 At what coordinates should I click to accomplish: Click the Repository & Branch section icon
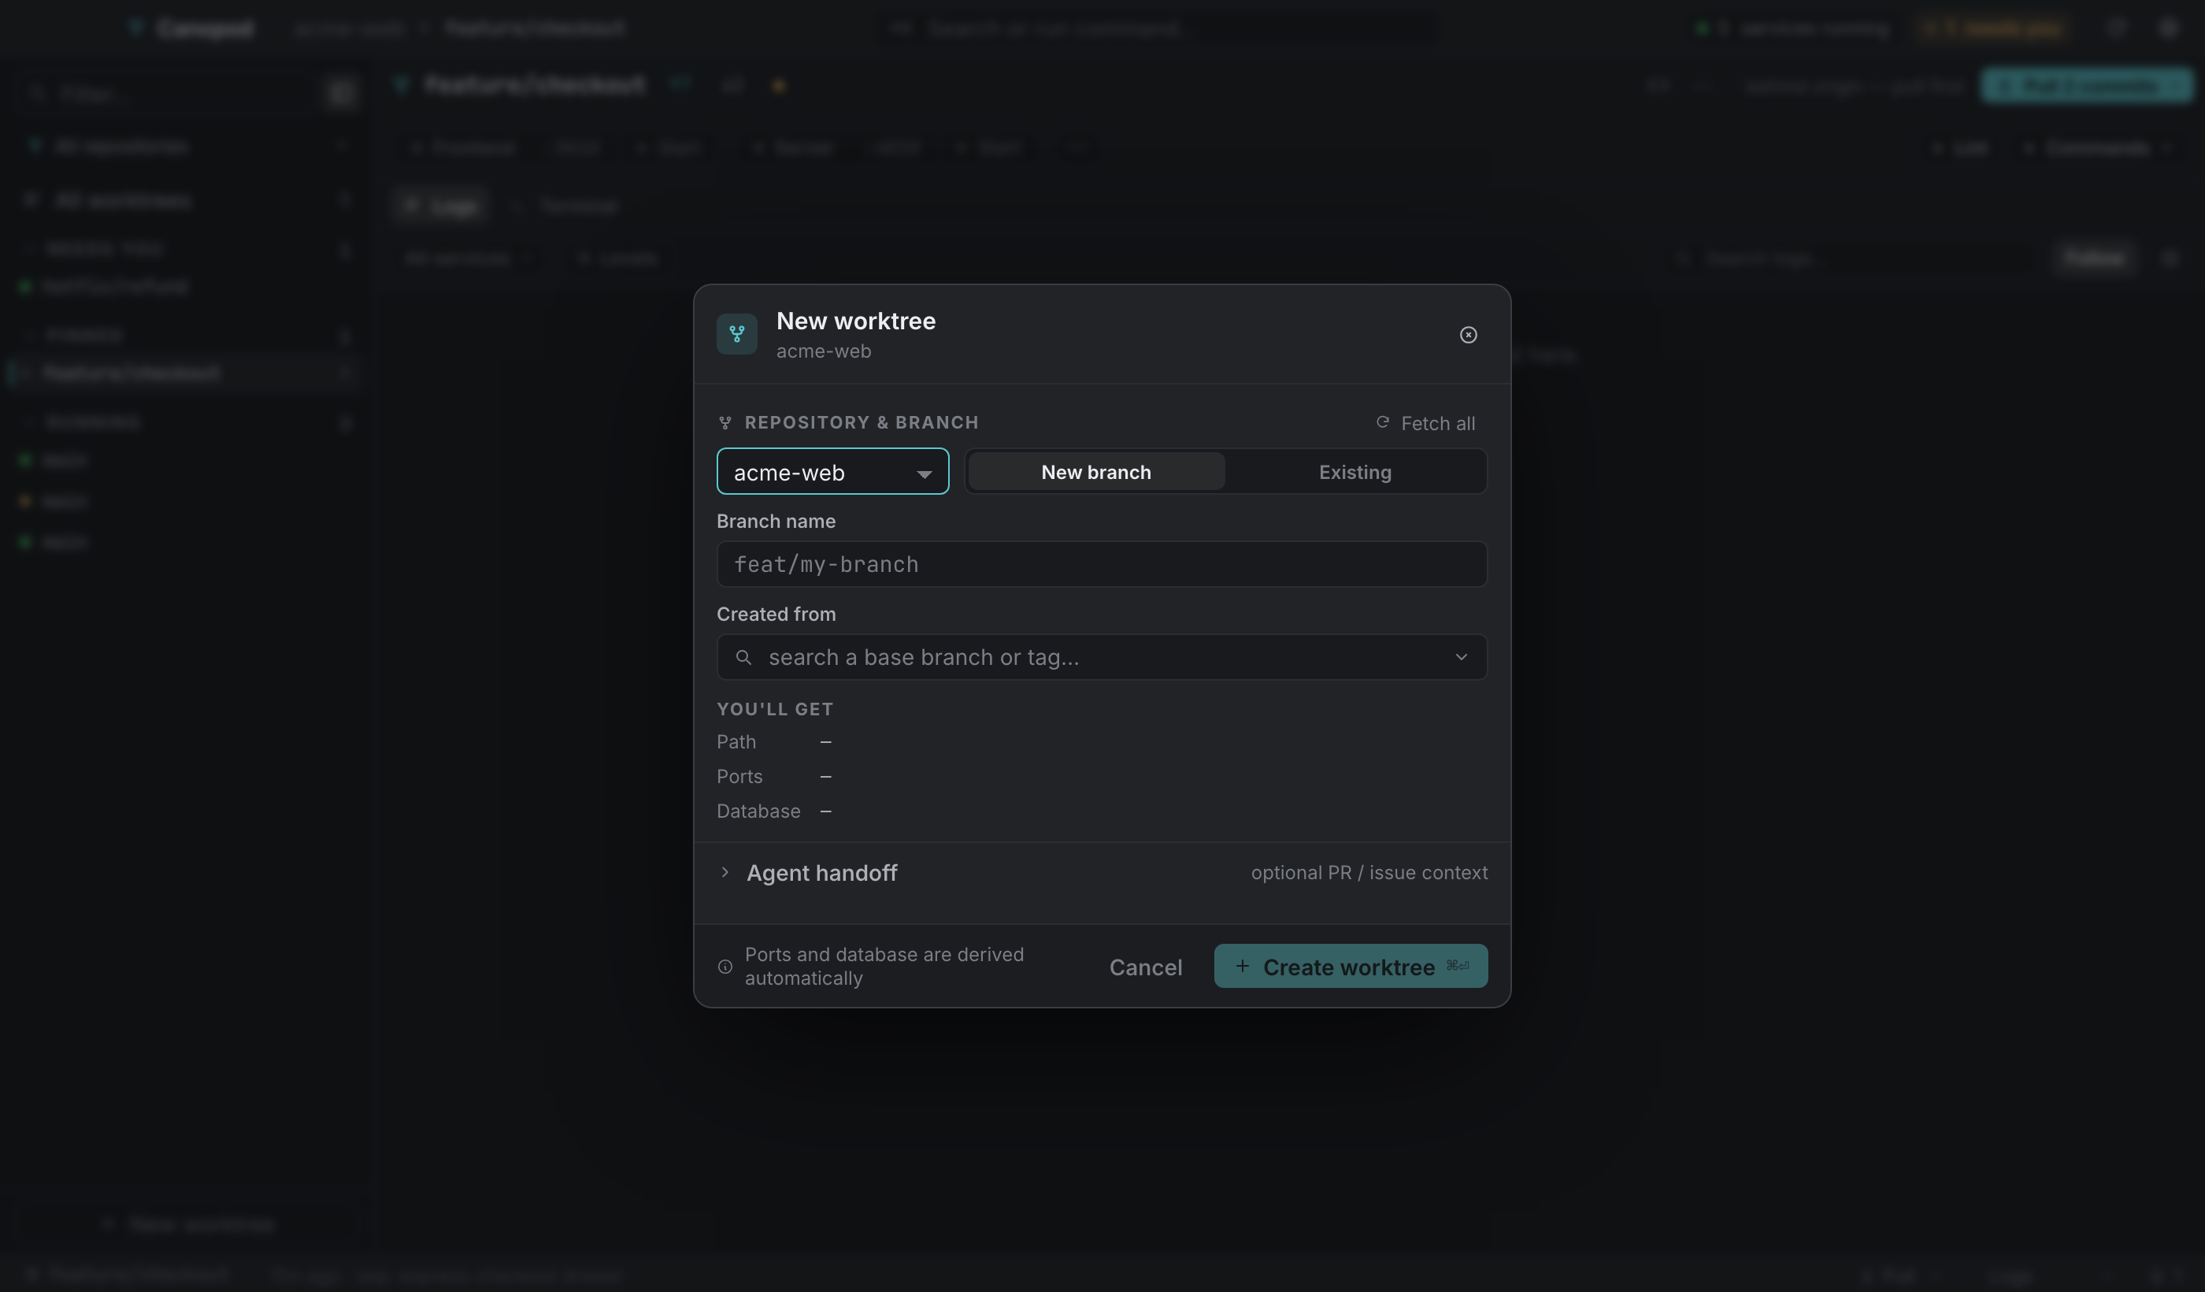click(x=724, y=423)
